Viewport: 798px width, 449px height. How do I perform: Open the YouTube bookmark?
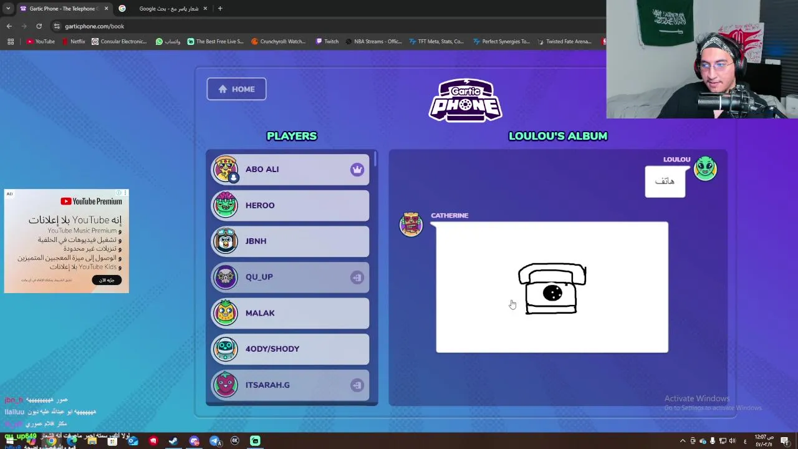tap(41, 42)
